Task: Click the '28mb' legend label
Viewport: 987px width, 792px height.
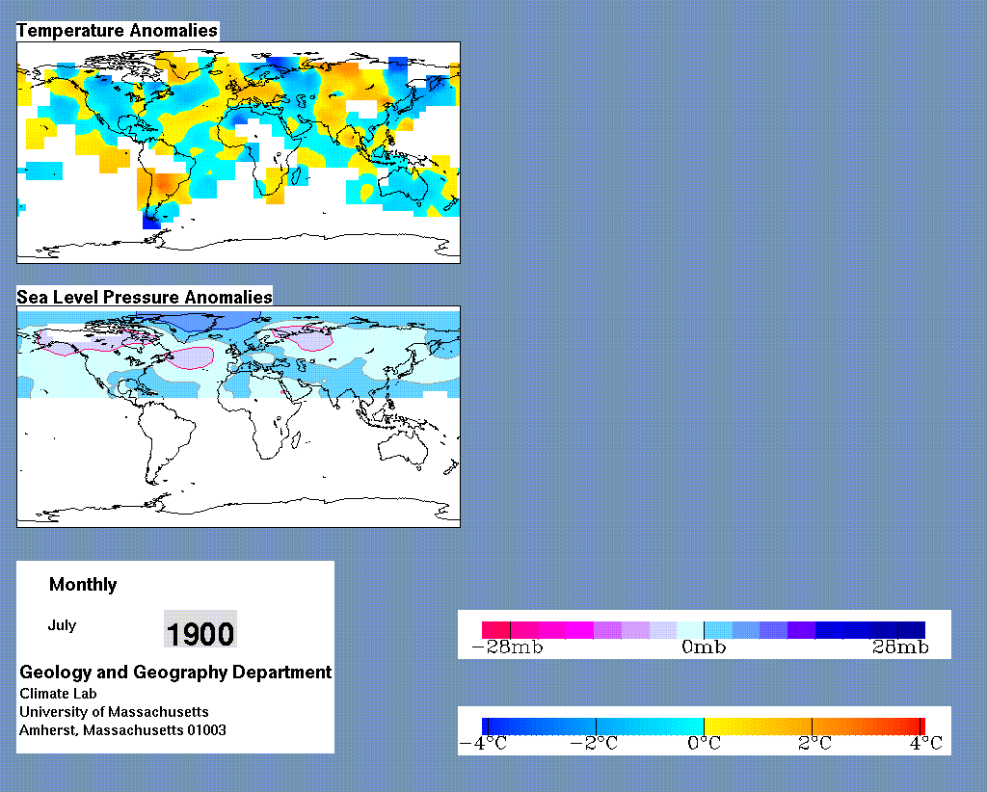Action: point(901,647)
